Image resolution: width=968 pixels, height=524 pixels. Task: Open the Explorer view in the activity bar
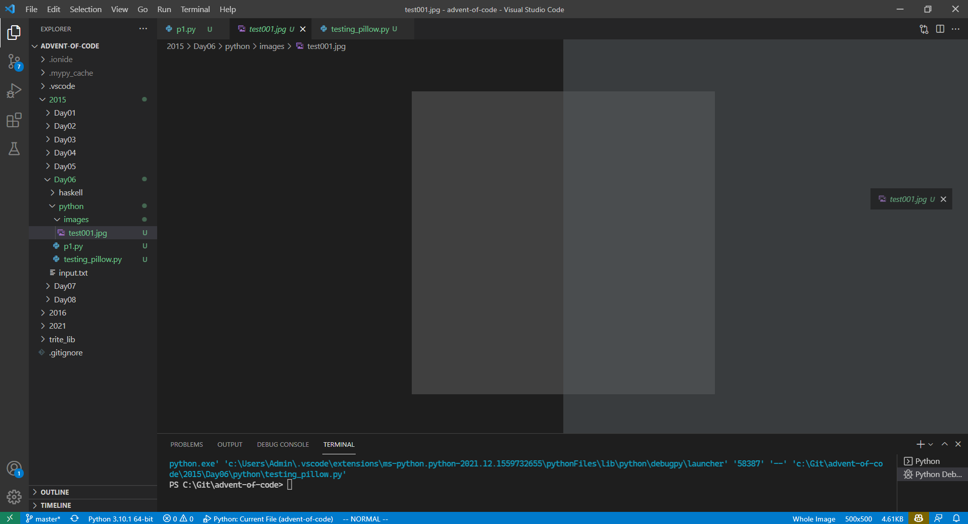coord(14,33)
